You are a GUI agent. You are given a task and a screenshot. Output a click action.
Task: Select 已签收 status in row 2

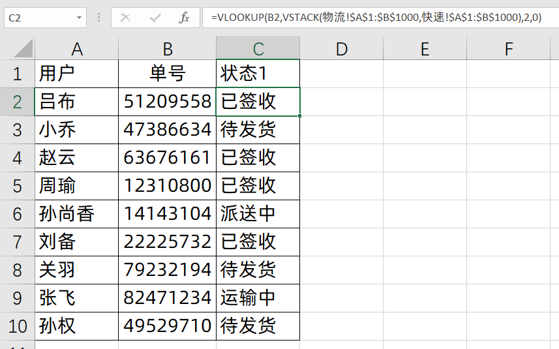pos(258,102)
